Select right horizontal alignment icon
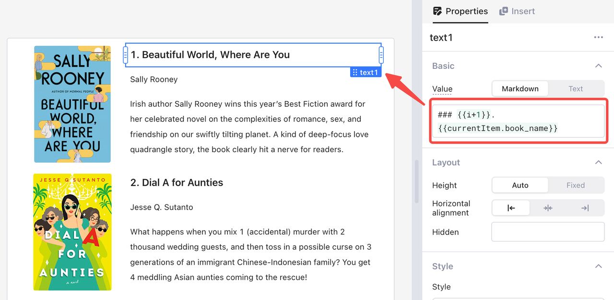 (585, 208)
